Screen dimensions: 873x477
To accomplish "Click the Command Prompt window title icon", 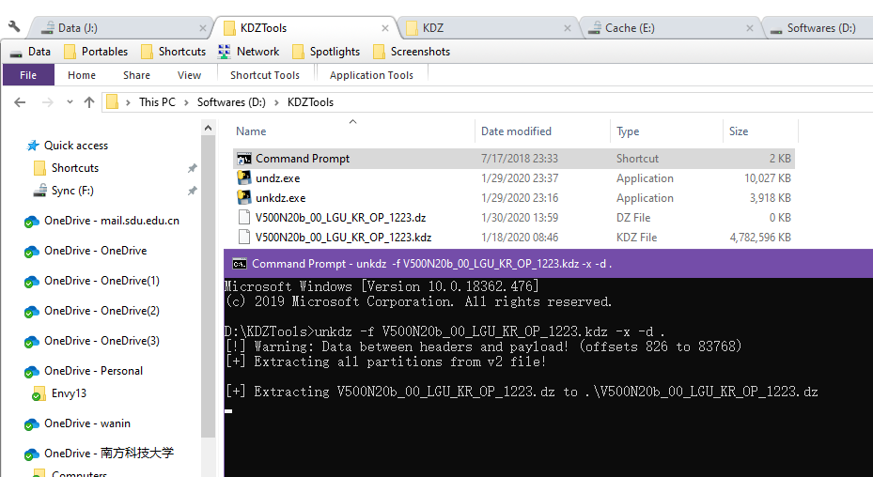I will [x=240, y=264].
